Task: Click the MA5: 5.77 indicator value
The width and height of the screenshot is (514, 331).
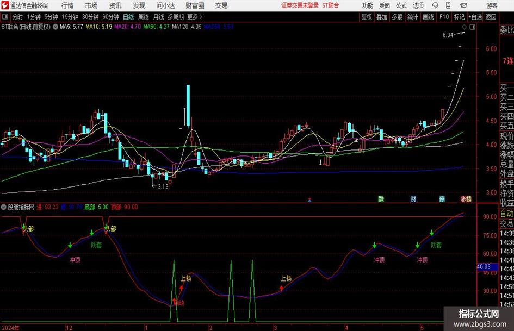Action: pyautogui.click(x=71, y=27)
